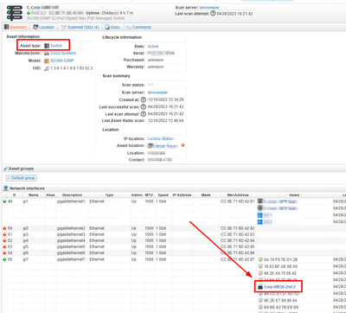Click the Cisco Systems manufacturer icon
Viewport: 346px width, 313px height.
pos(47,54)
